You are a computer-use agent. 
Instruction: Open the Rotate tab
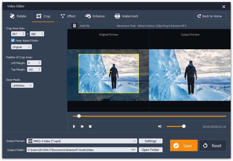18,16
